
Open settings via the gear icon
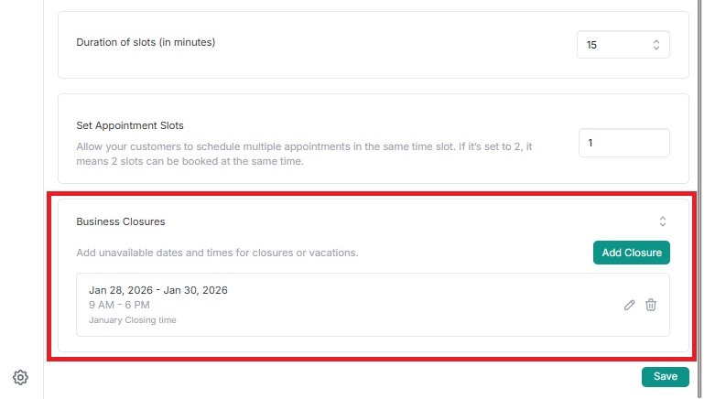click(x=21, y=377)
